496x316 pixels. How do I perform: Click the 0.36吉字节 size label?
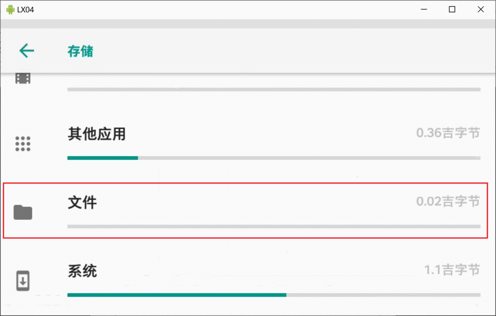tap(448, 133)
